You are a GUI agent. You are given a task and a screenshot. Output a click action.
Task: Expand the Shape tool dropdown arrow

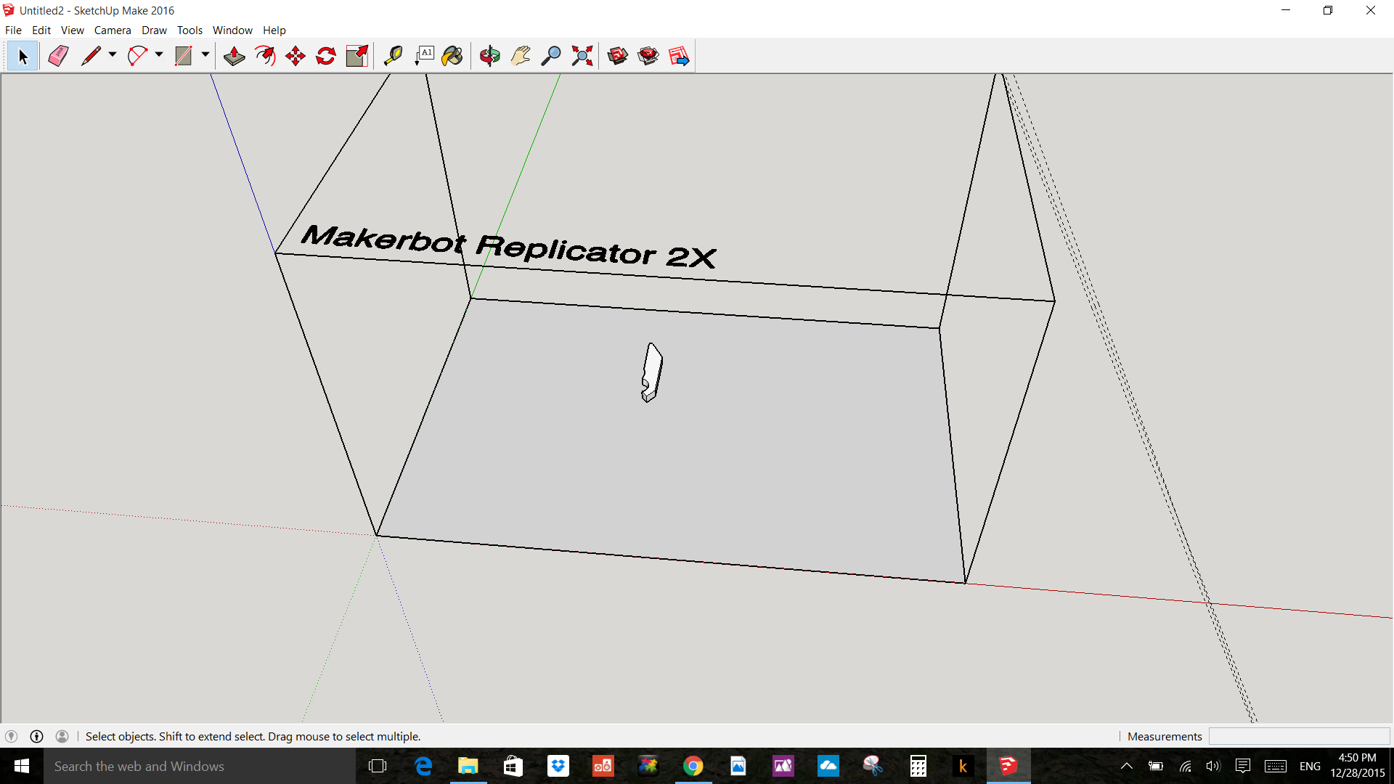[205, 55]
